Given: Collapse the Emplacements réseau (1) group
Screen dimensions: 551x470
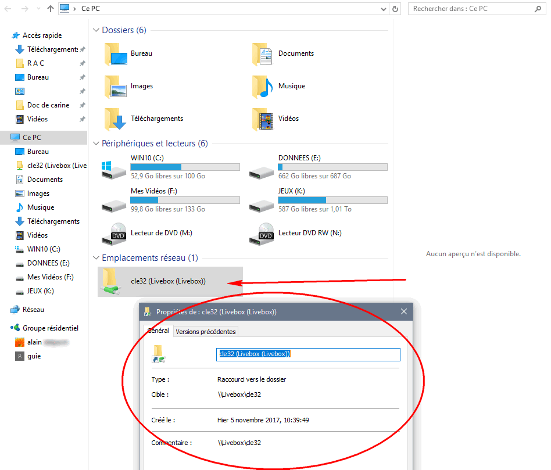Looking at the screenshot, I should tap(96, 258).
